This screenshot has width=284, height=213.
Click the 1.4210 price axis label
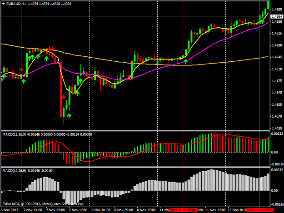coord(277,69)
